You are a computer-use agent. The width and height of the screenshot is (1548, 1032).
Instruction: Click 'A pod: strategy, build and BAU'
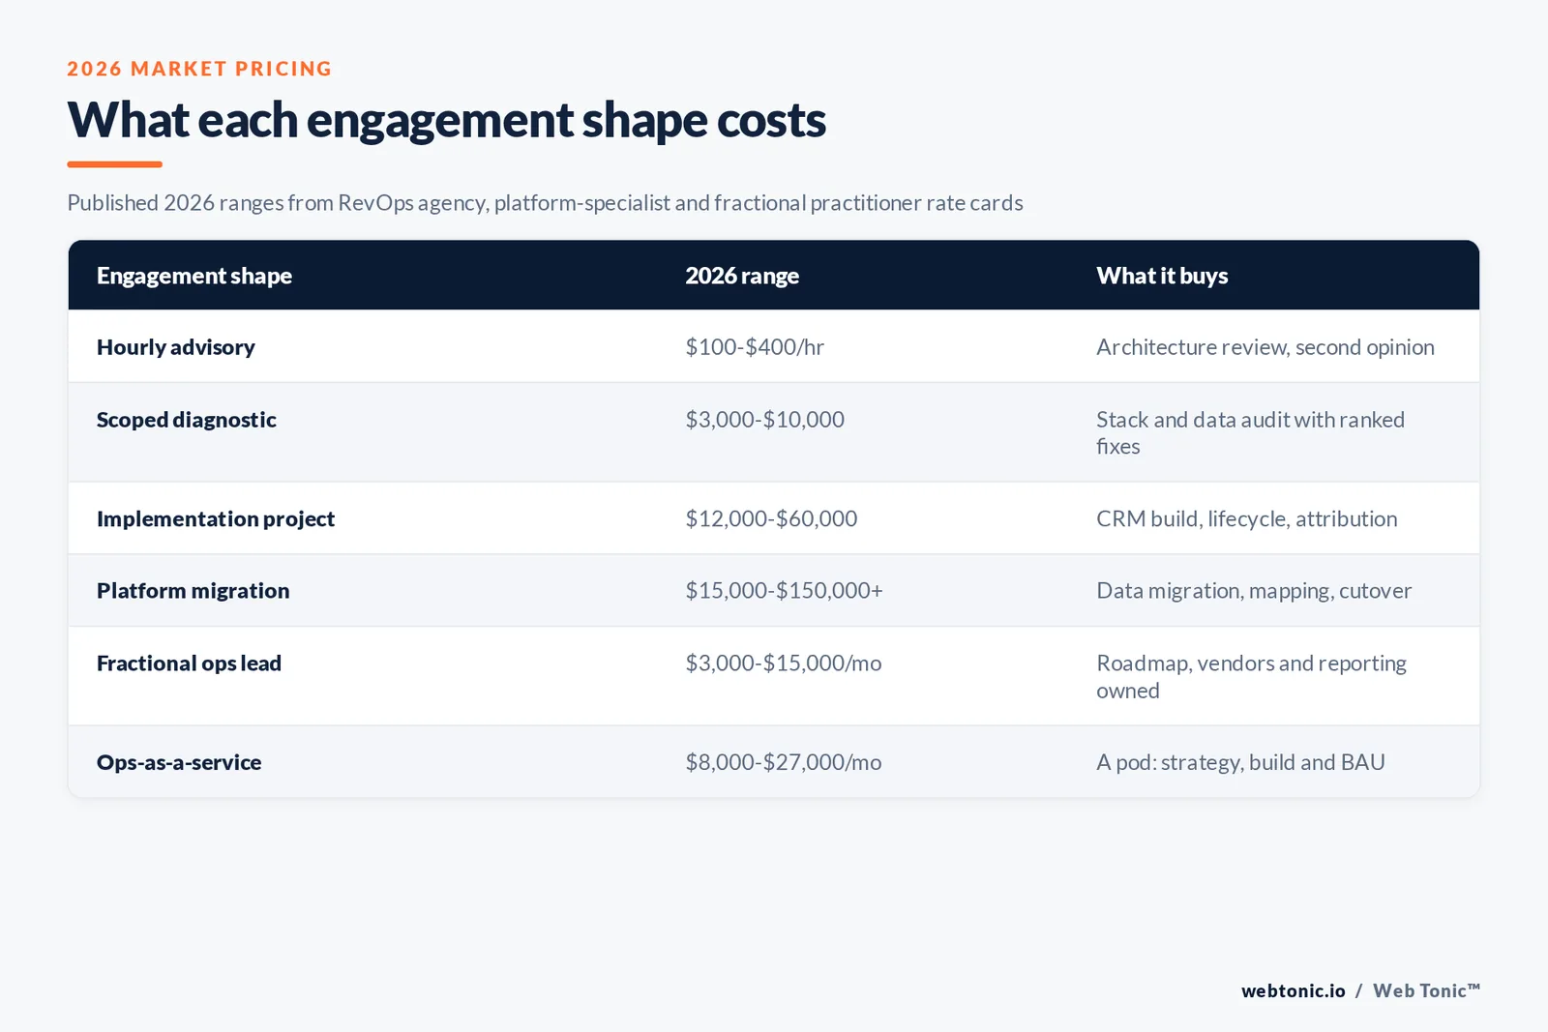coord(1240,762)
